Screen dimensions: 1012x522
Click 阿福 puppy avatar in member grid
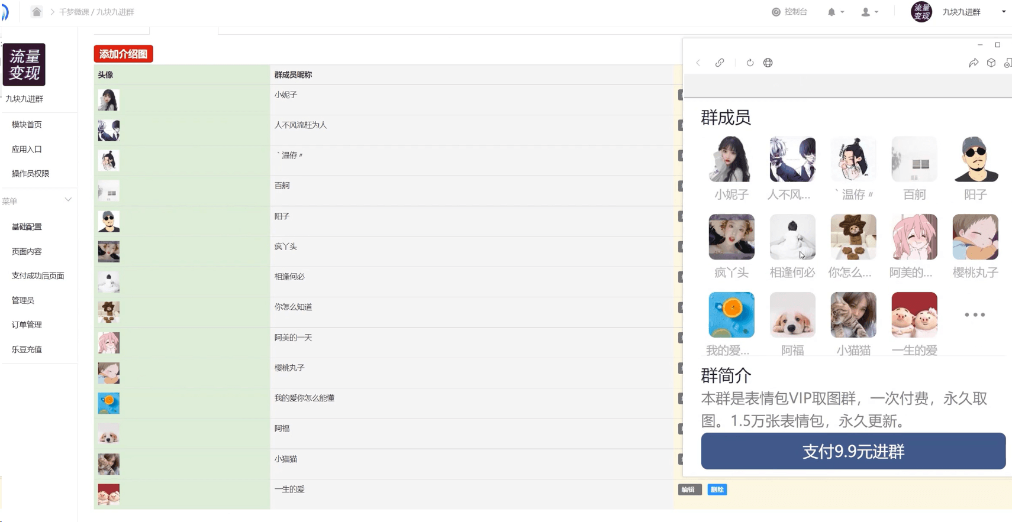click(x=792, y=315)
